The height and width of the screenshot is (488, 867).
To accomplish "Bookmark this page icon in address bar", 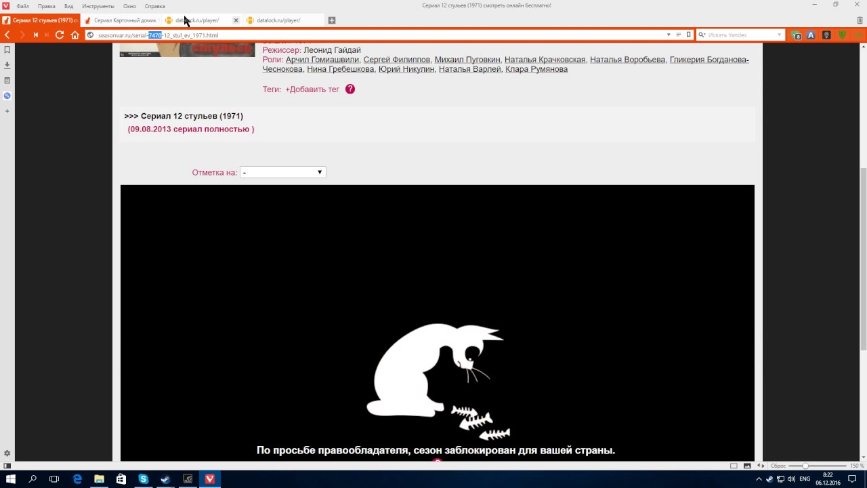I will click(688, 35).
